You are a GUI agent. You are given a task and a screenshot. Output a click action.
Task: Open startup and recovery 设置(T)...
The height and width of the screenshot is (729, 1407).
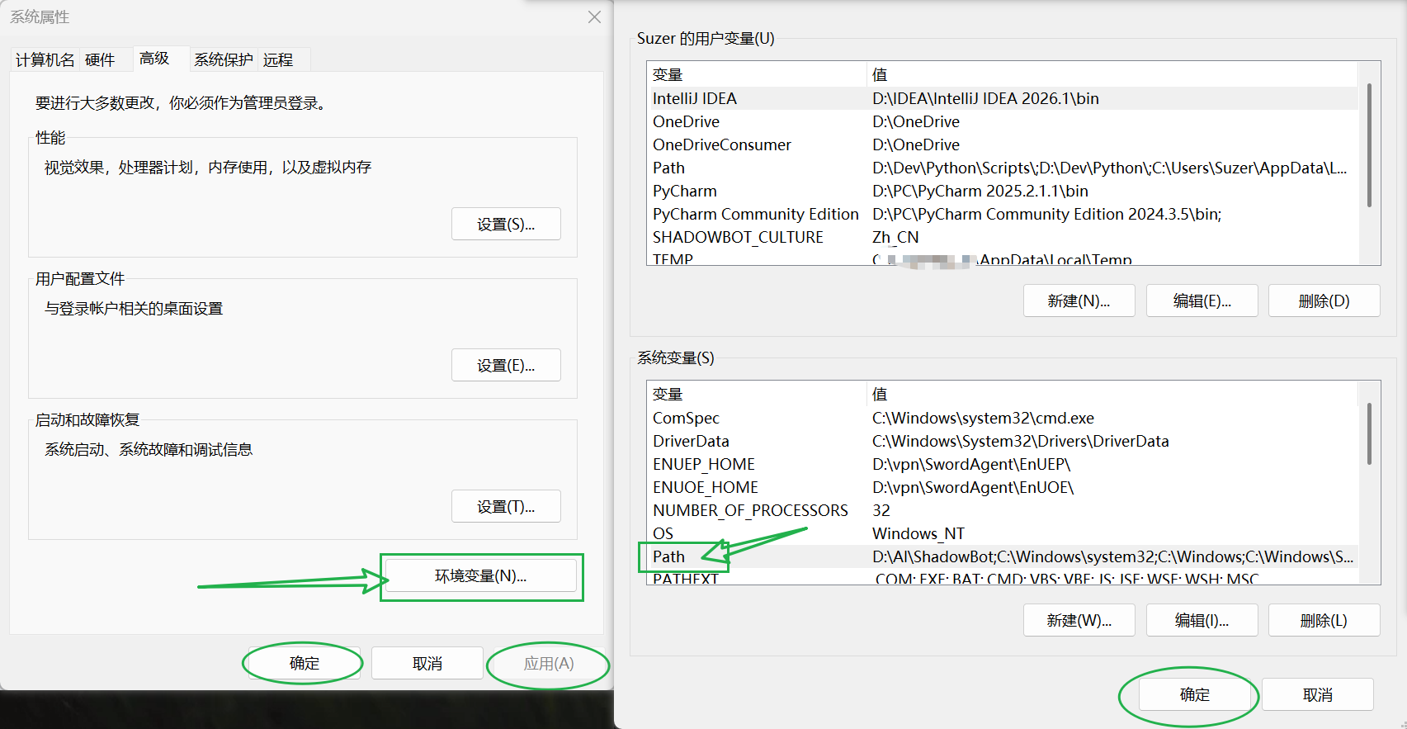click(506, 507)
